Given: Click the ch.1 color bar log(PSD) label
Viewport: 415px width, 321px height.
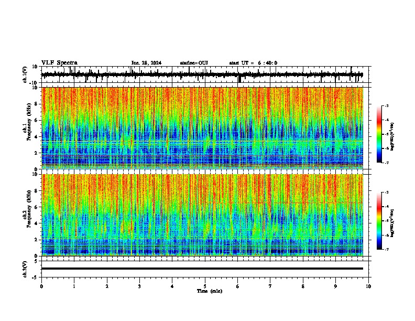Looking at the screenshot, I should coord(392,136).
